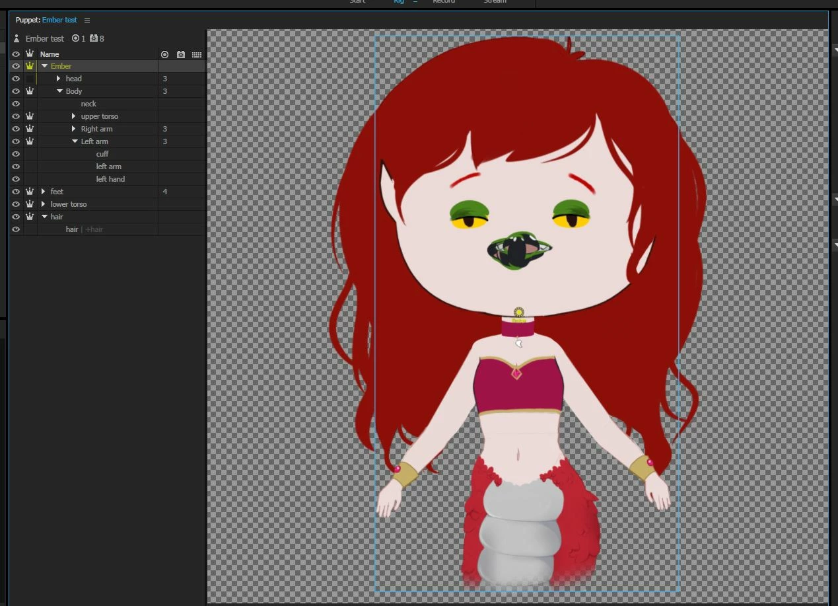Expand the lower torso group

[x=44, y=204]
